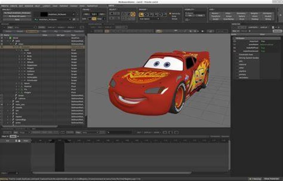The height and width of the screenshot is (181, 283).
Task: Open the HELP menu
Action: [37, 6]
